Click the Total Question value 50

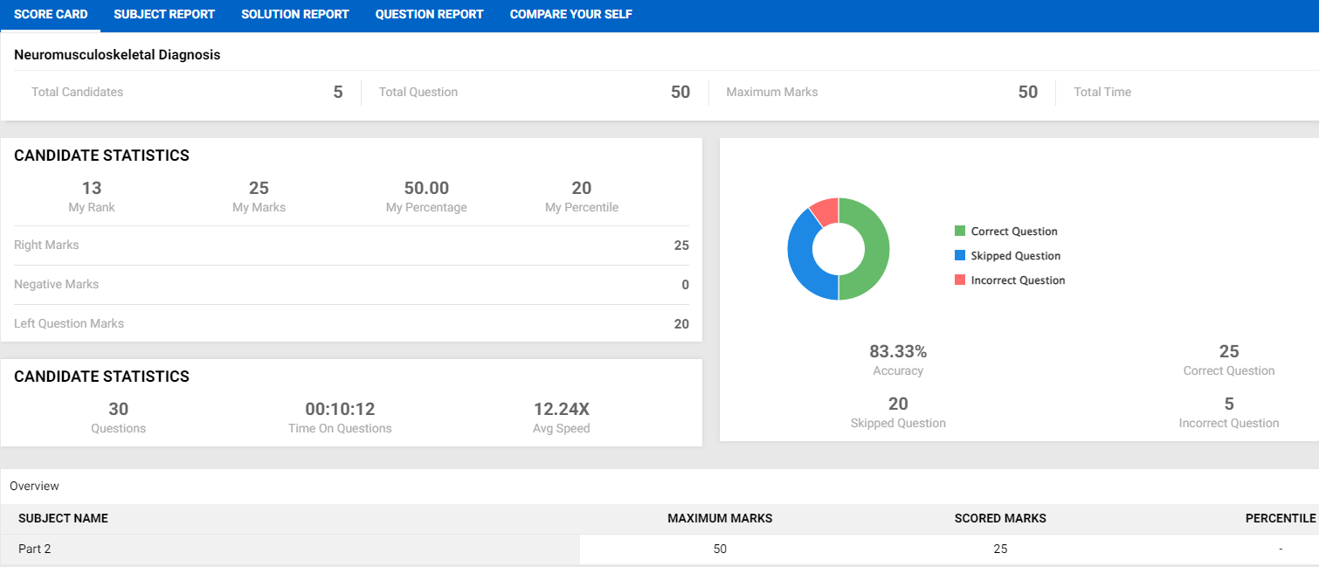[x=680, y=92]
